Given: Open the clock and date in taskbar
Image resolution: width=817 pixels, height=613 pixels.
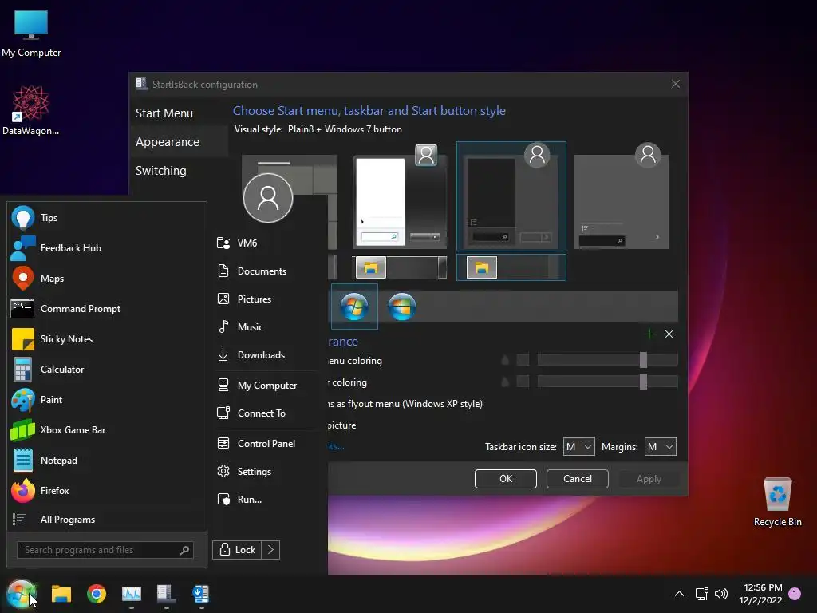Looking at the screenshot, I should point(760,594).
